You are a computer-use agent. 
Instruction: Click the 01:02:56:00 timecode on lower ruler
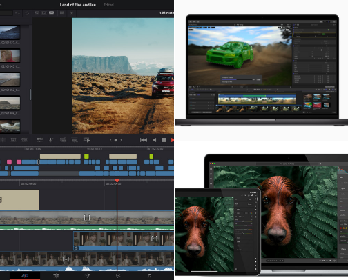point(28,183)
